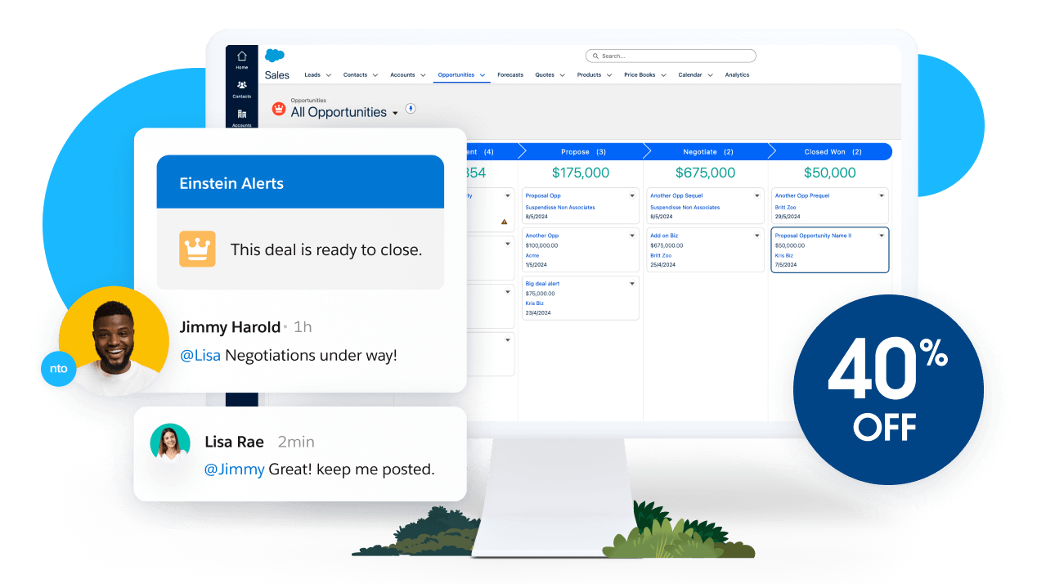
Task: Open the Proposal Opp card dropdown arrow
Action: 631,195
